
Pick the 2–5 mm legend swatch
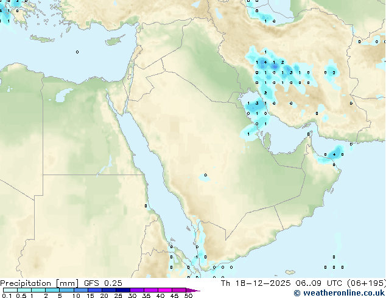click(52, 290)
